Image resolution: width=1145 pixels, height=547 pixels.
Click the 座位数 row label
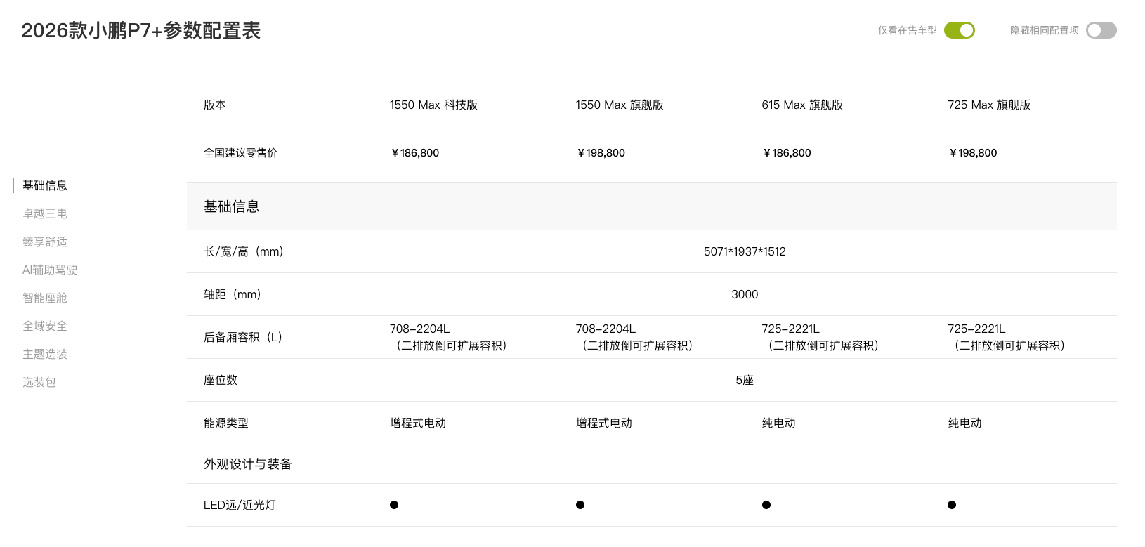coord(221,380)
